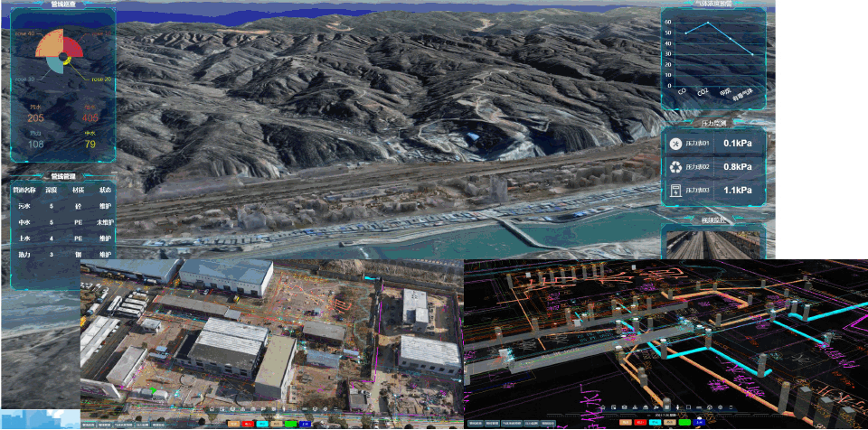Screen dimensions: 868x430
Task: Toggle red layer button in 3D pipeline toolbar
Action: (641, 422)
